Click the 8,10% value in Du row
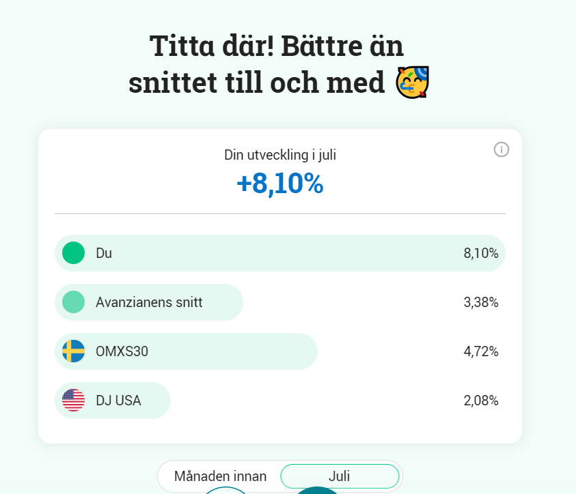 [x=481, y=253]
